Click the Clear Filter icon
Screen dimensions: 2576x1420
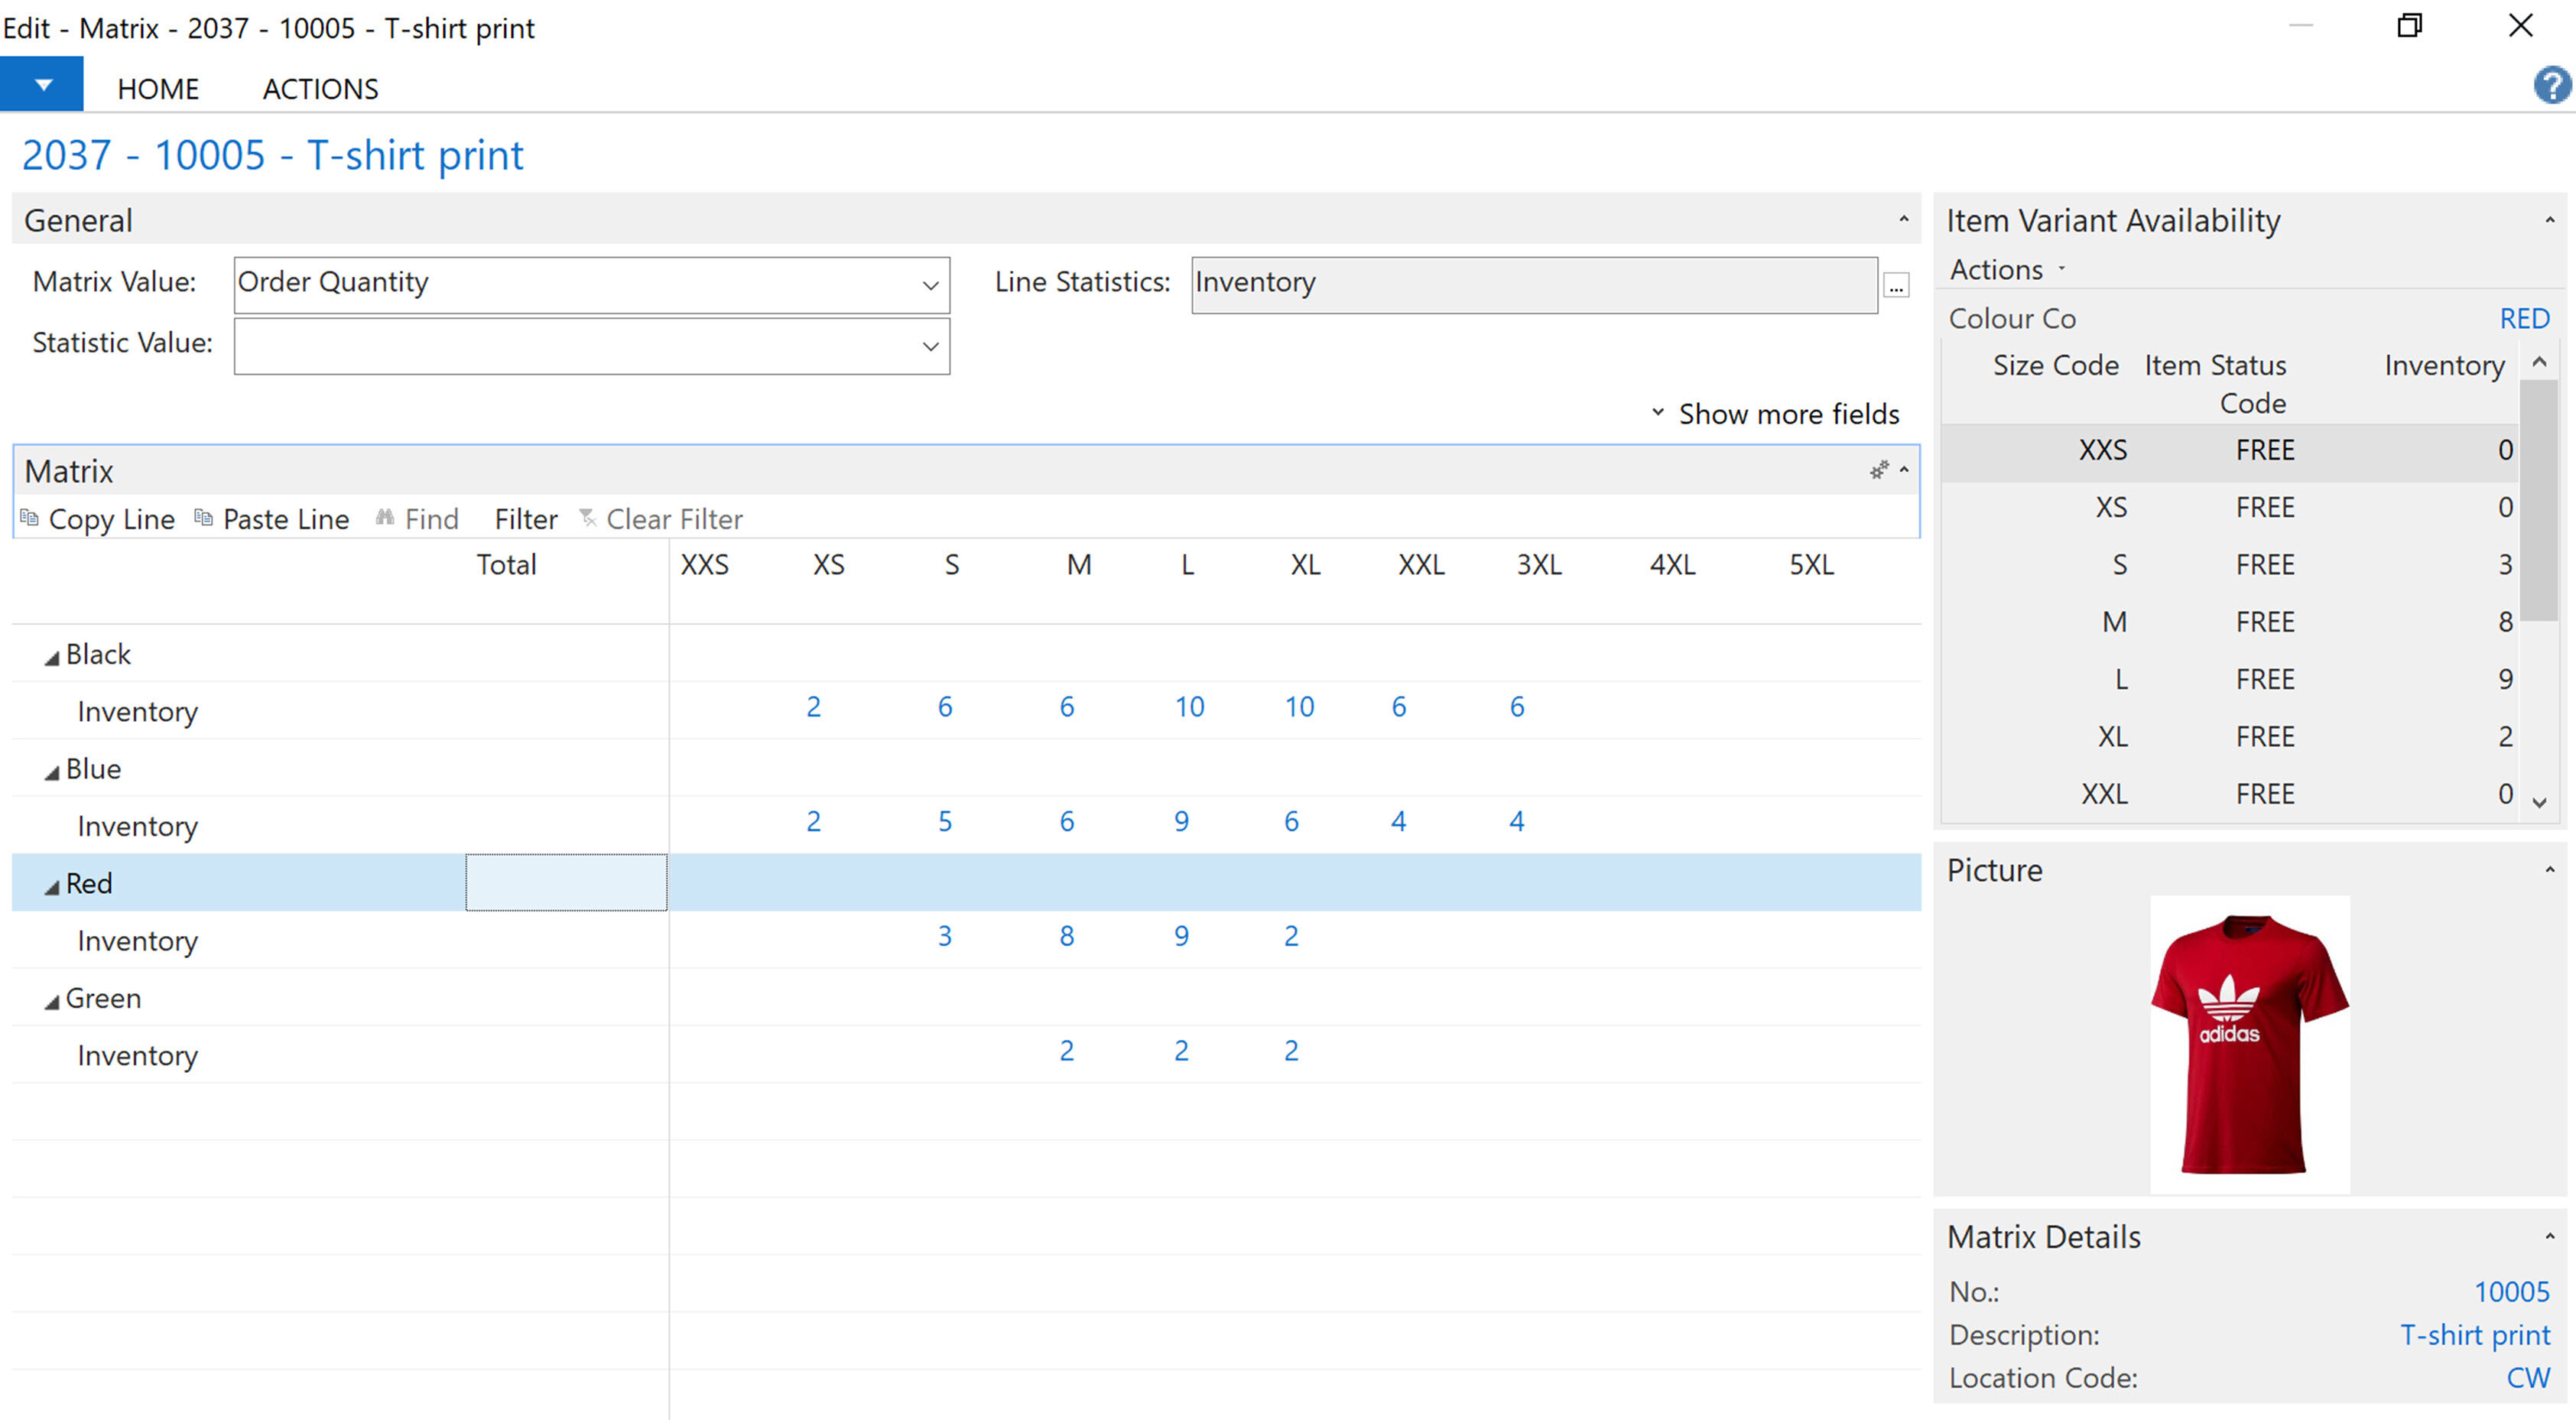pos(588,518)
